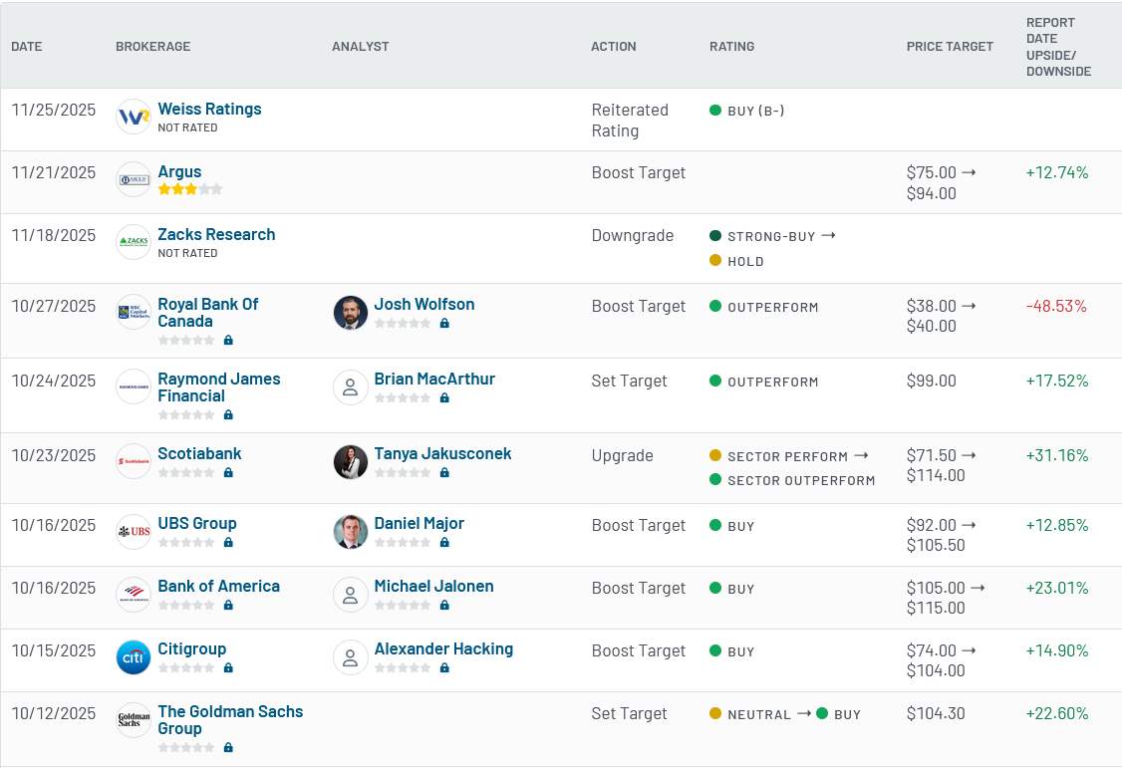
Task: Open the Weiss Ratings brokerage link
Action: click(x=209, y=109)
